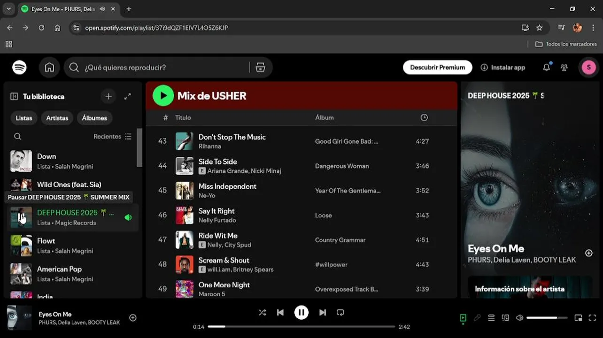603x338 pixels.
Task: Pause DEEP HOUSE 2025 from its thumbnail
Action: [21, 217]
